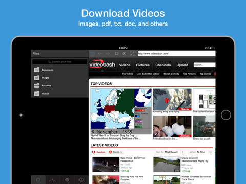The height and width of the screenshot is (184, 246).
Task: Open the Amazing wing suit flying thumbnail
Action: (x=172, y=100)
